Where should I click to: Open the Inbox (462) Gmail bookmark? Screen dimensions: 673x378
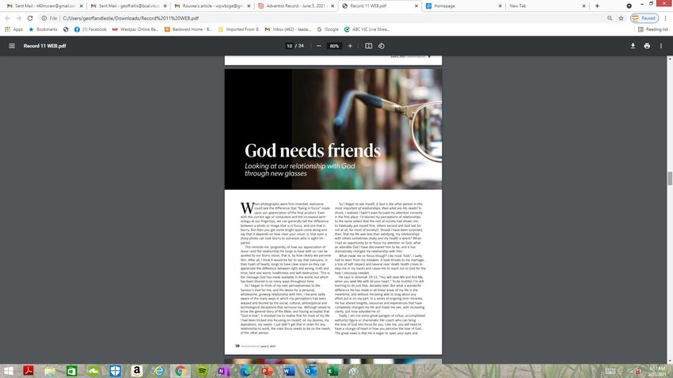coord(287,29)
